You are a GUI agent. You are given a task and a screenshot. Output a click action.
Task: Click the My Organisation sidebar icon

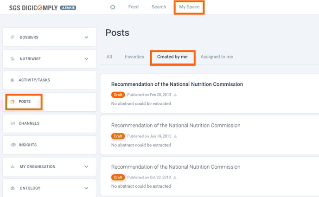pyautogui.click(x=13, y=167)
